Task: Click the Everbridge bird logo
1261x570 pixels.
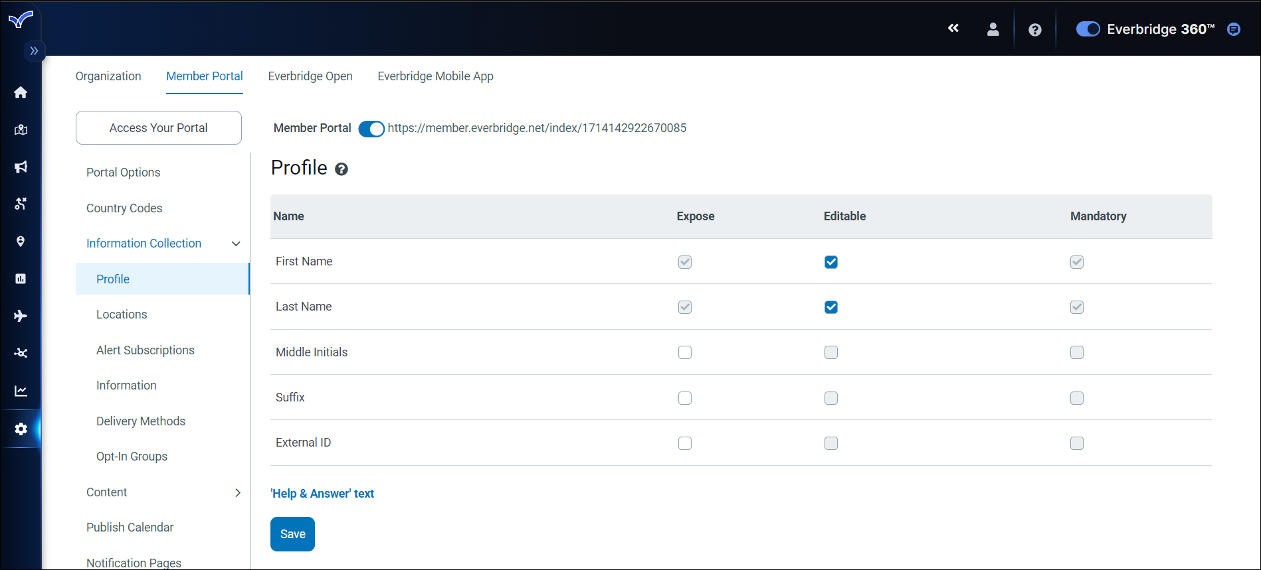Action: pos(21,19)
